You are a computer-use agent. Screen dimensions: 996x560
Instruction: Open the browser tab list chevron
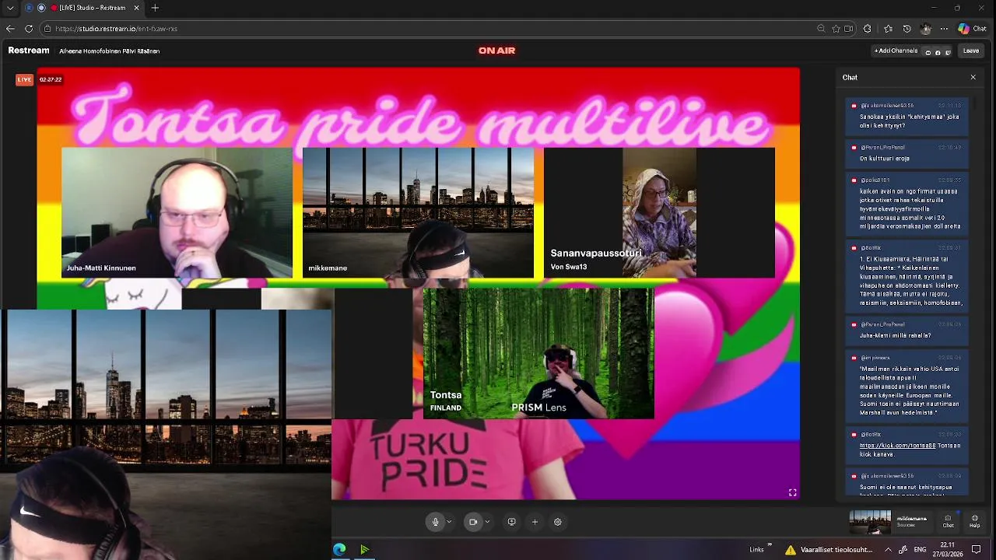point(10,8)
